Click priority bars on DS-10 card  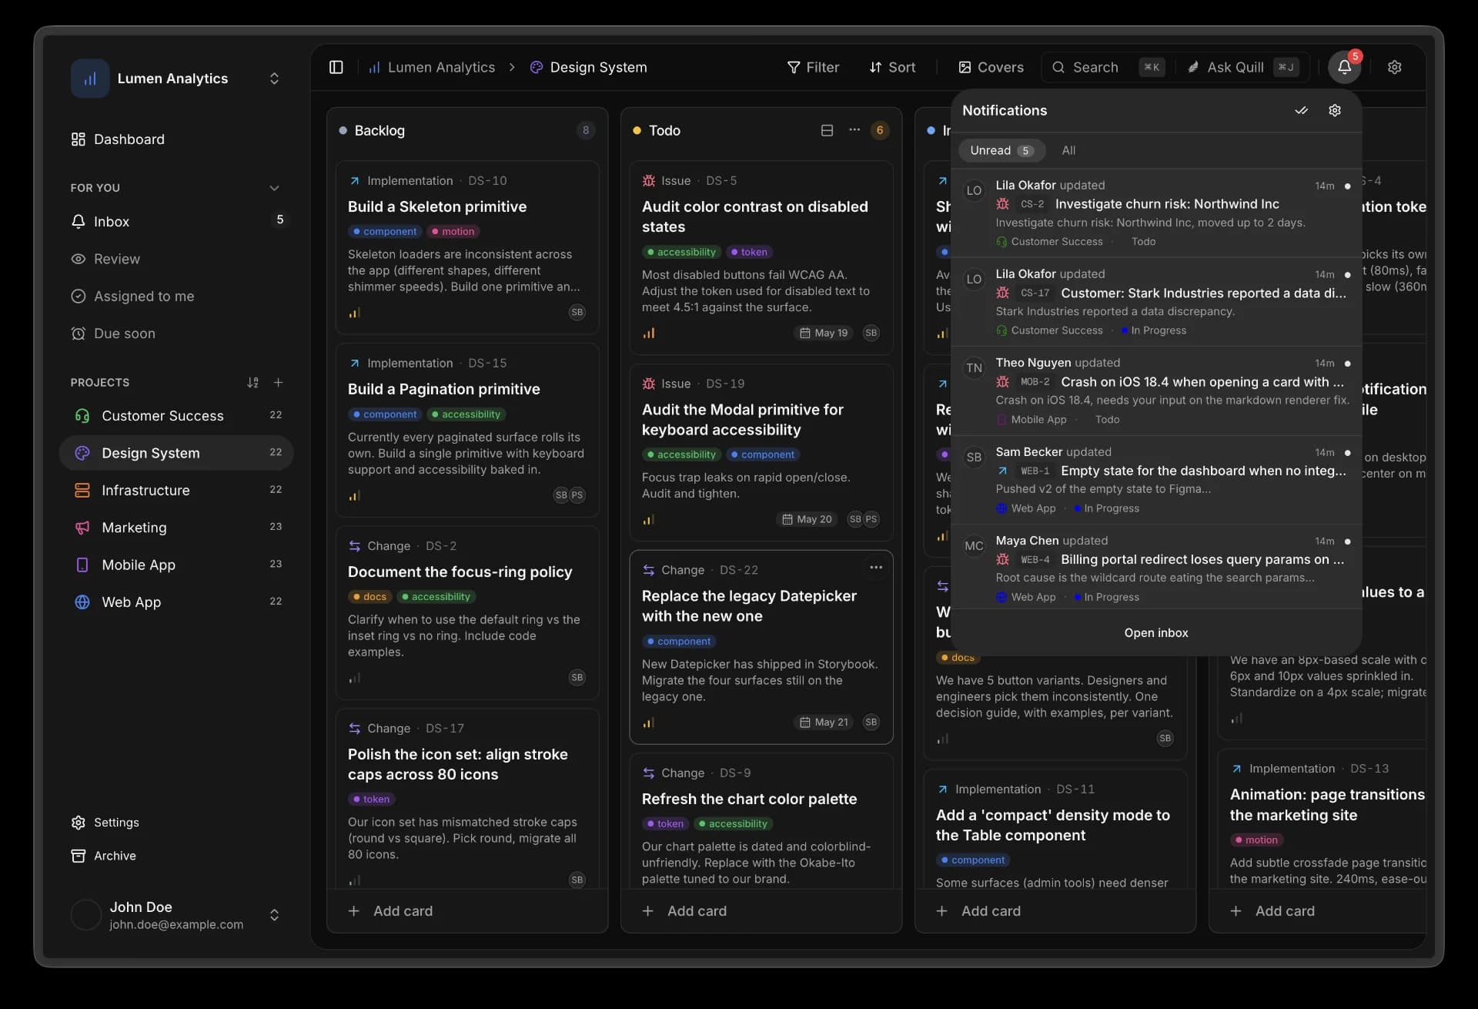(x=354, y=313)
